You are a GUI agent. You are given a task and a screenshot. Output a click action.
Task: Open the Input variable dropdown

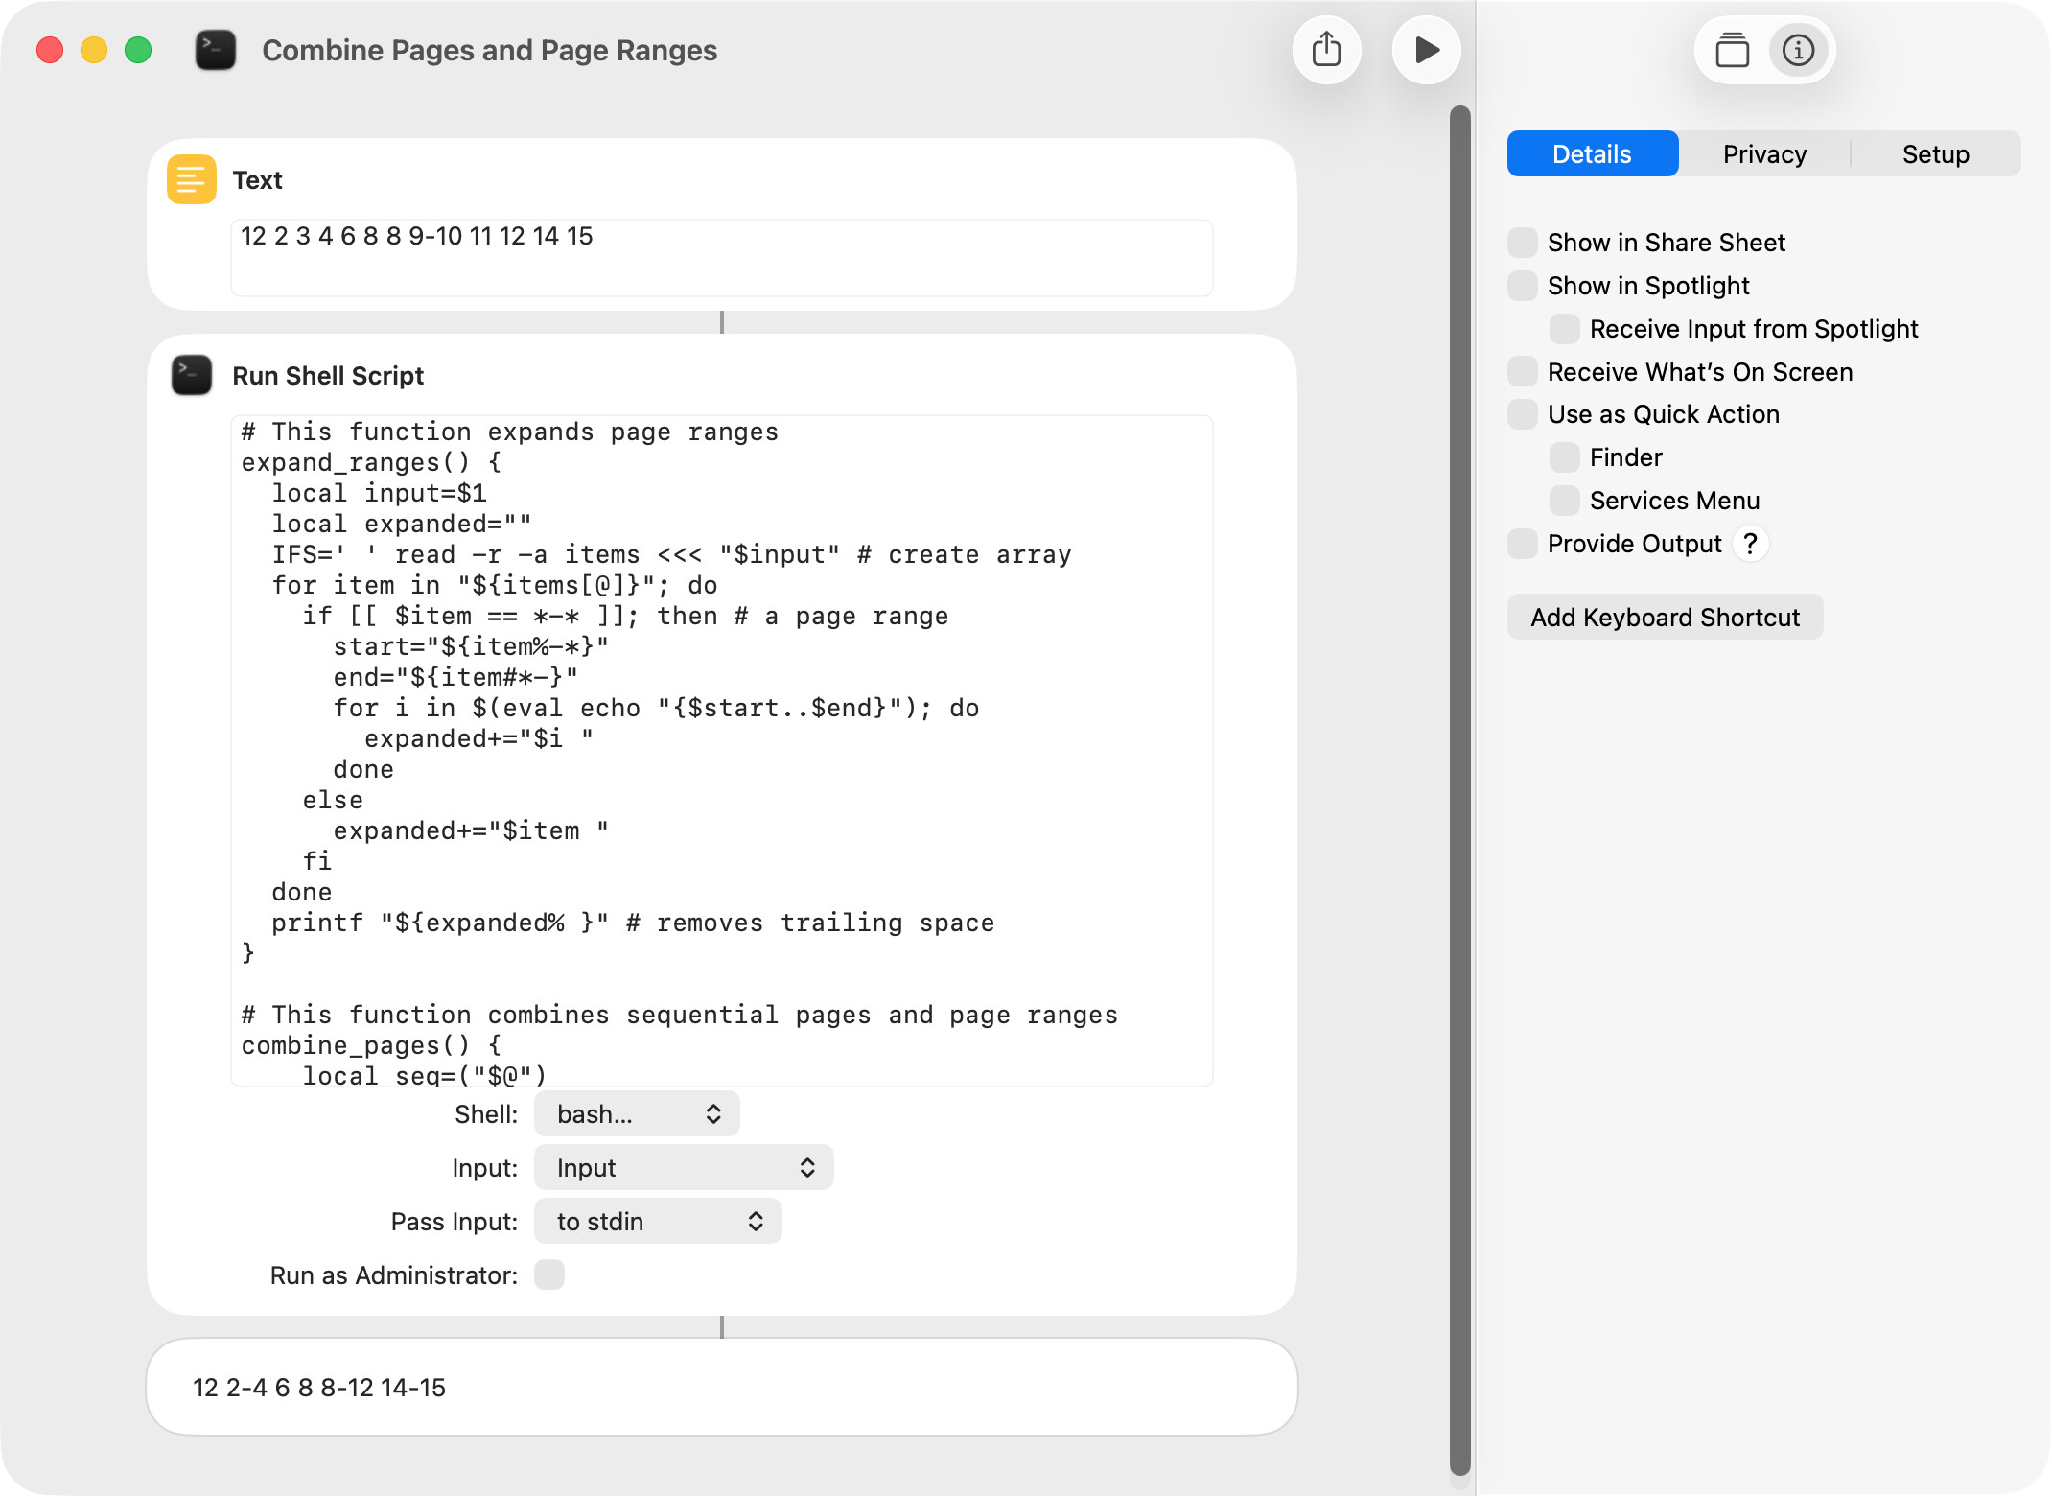coord(684,1167)
